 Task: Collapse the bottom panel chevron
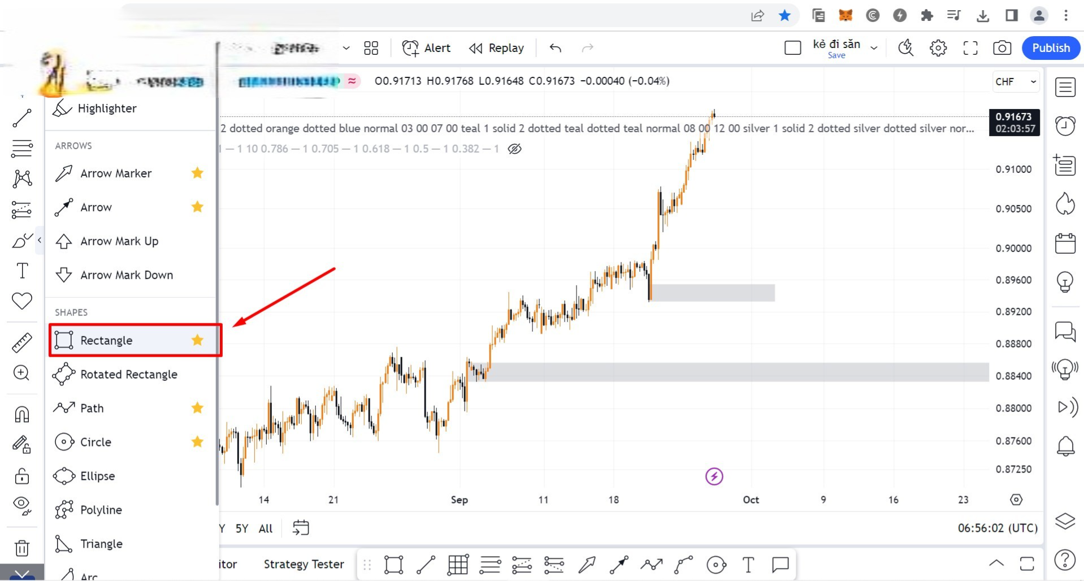click(x=996, y=563)
